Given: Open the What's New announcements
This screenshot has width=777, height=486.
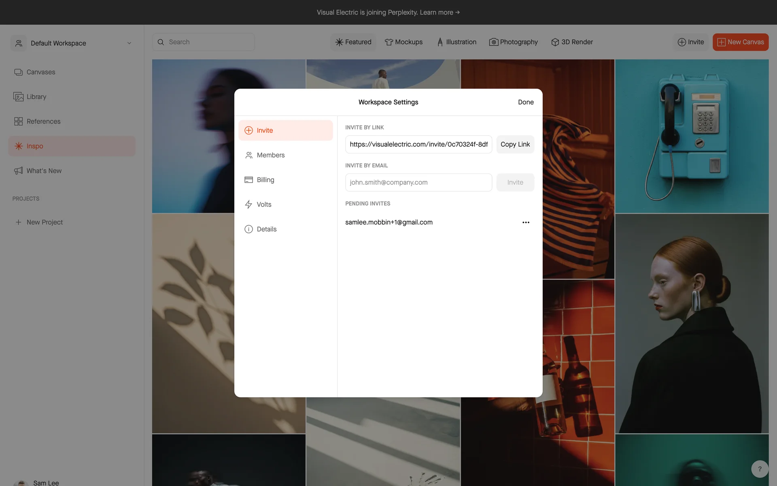Looking at the screenshot, I should click(44, 171).
